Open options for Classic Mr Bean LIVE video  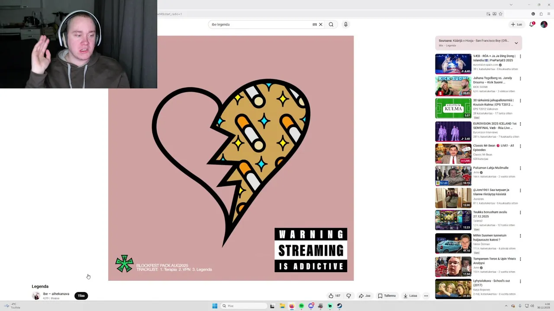(x=520, y=146)
